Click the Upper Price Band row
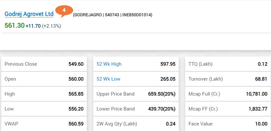The height and width of the screenshot is (131, 271). pos(136,94)
